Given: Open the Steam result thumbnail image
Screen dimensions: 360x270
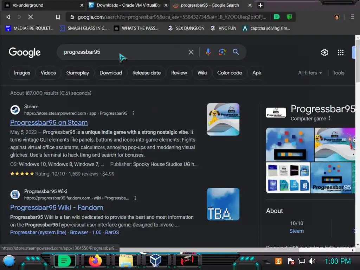Looking at the screenshot, I should [223, 120].
